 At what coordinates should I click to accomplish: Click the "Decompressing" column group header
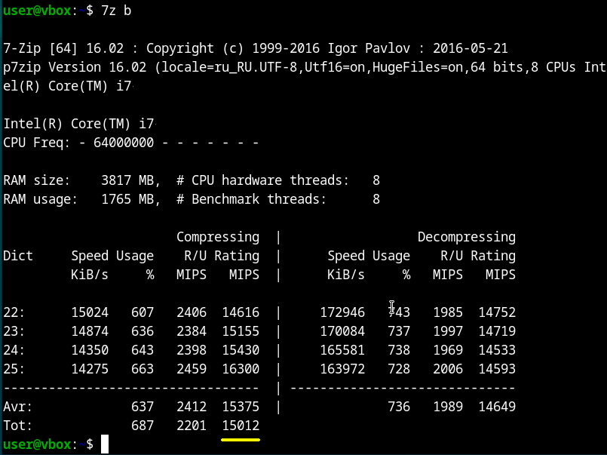tap(467, 237)
